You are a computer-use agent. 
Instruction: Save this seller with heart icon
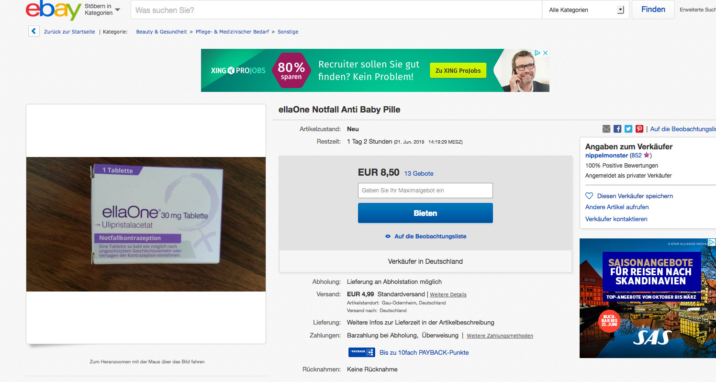pyautogui.click(x=589, y=196)
